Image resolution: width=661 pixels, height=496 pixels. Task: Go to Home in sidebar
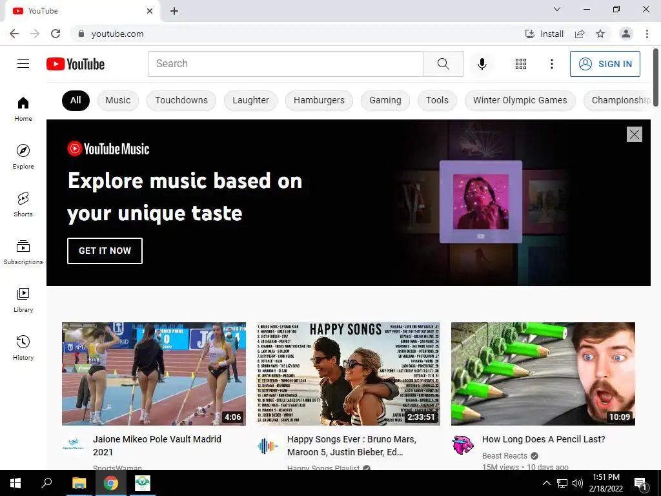(23, 108)
